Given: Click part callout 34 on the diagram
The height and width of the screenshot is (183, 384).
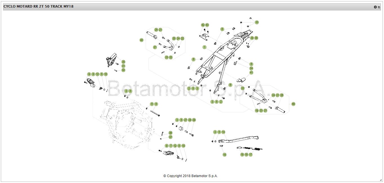Looking at the screenshot, I should [x=251, y=68].
